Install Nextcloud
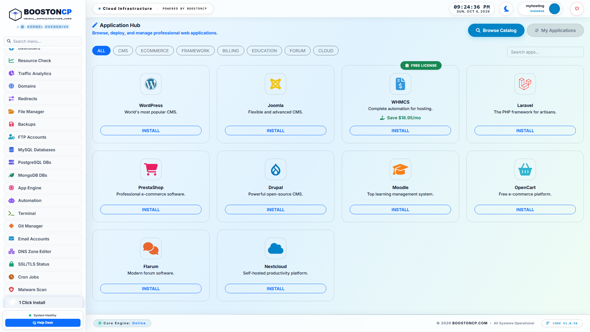Viewport: 590px width, 332px height. click(x=276, y=289)
